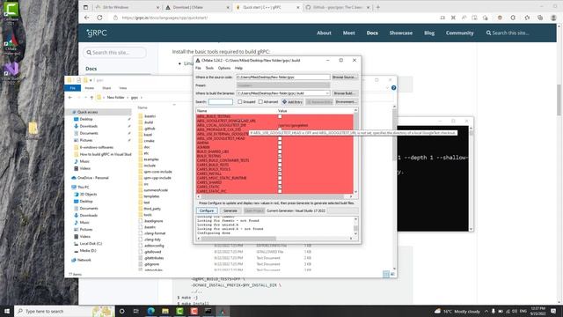This screenshot has width=563, height=317.
Task: Click Back arrow in File Explorer
Action: pos(70,98)
